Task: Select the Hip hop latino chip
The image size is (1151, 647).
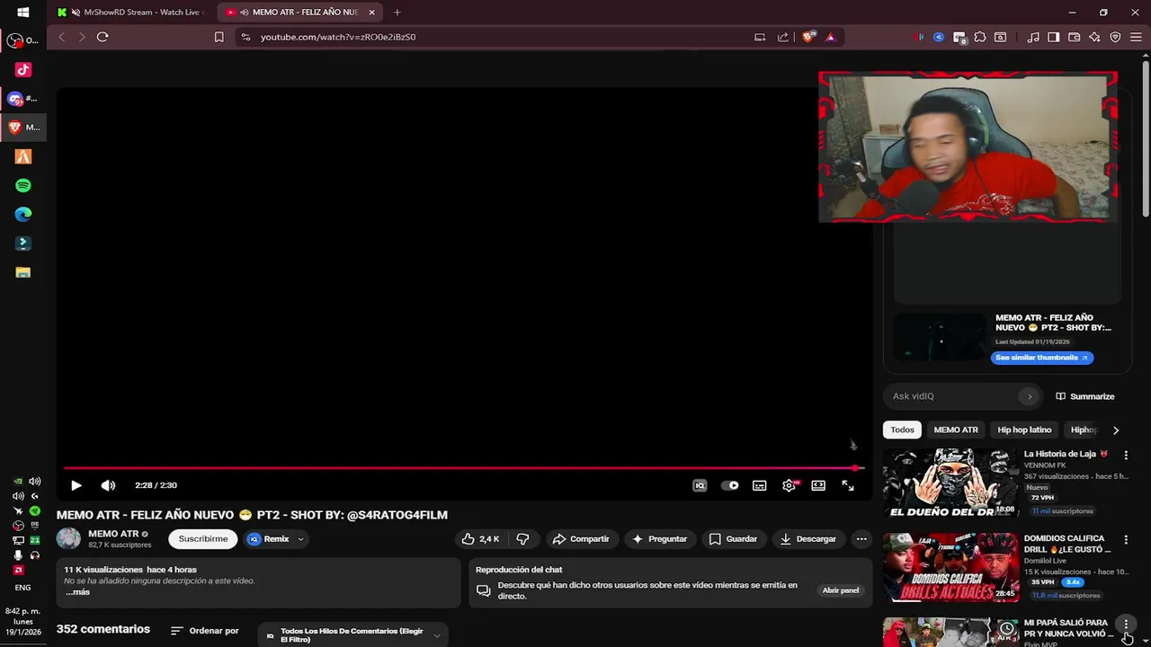Action: 1024,430
